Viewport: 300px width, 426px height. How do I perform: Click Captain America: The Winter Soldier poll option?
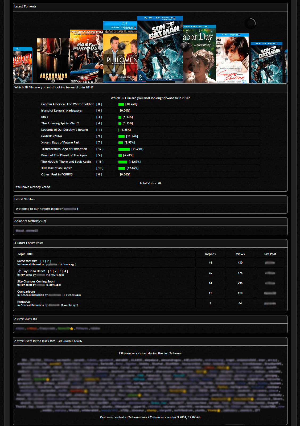point(67,104)
